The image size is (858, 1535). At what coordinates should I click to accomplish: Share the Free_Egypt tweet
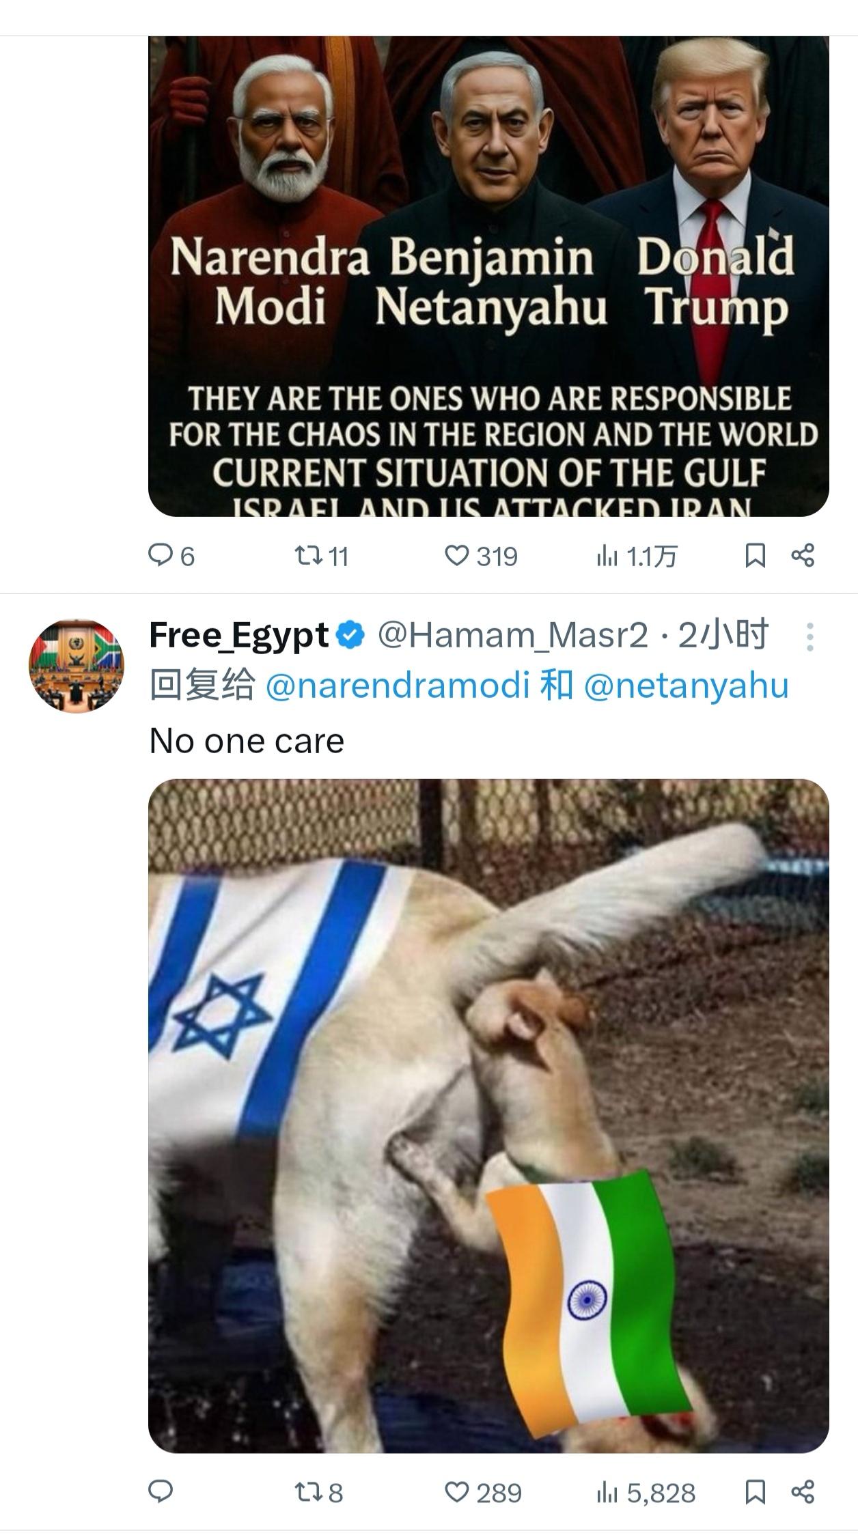(x=803, y=1492)
